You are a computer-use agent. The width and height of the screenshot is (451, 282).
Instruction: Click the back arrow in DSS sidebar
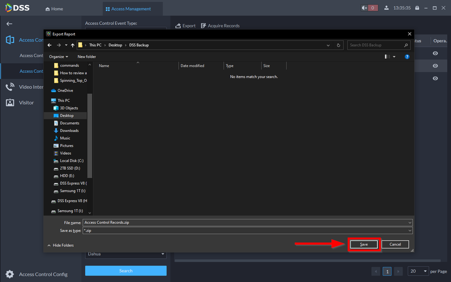pos(9,24)
